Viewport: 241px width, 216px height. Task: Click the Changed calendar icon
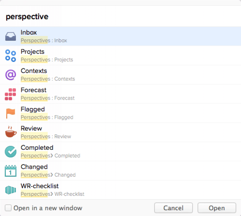[10, 171]
